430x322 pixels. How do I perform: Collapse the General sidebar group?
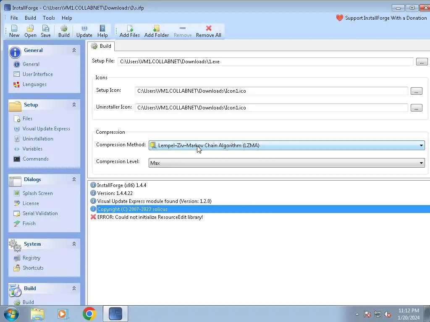point(74,50)
